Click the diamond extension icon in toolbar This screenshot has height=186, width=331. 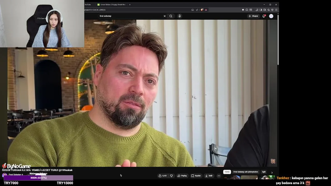(x=243, y=10)
